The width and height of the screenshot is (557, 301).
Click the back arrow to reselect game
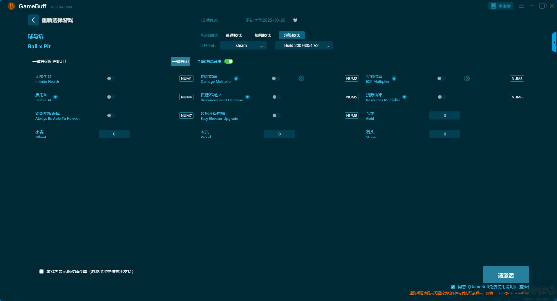coord(33,20)
